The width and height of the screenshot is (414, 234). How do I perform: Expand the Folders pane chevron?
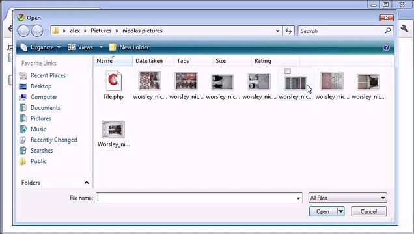[x=87, y=183]
